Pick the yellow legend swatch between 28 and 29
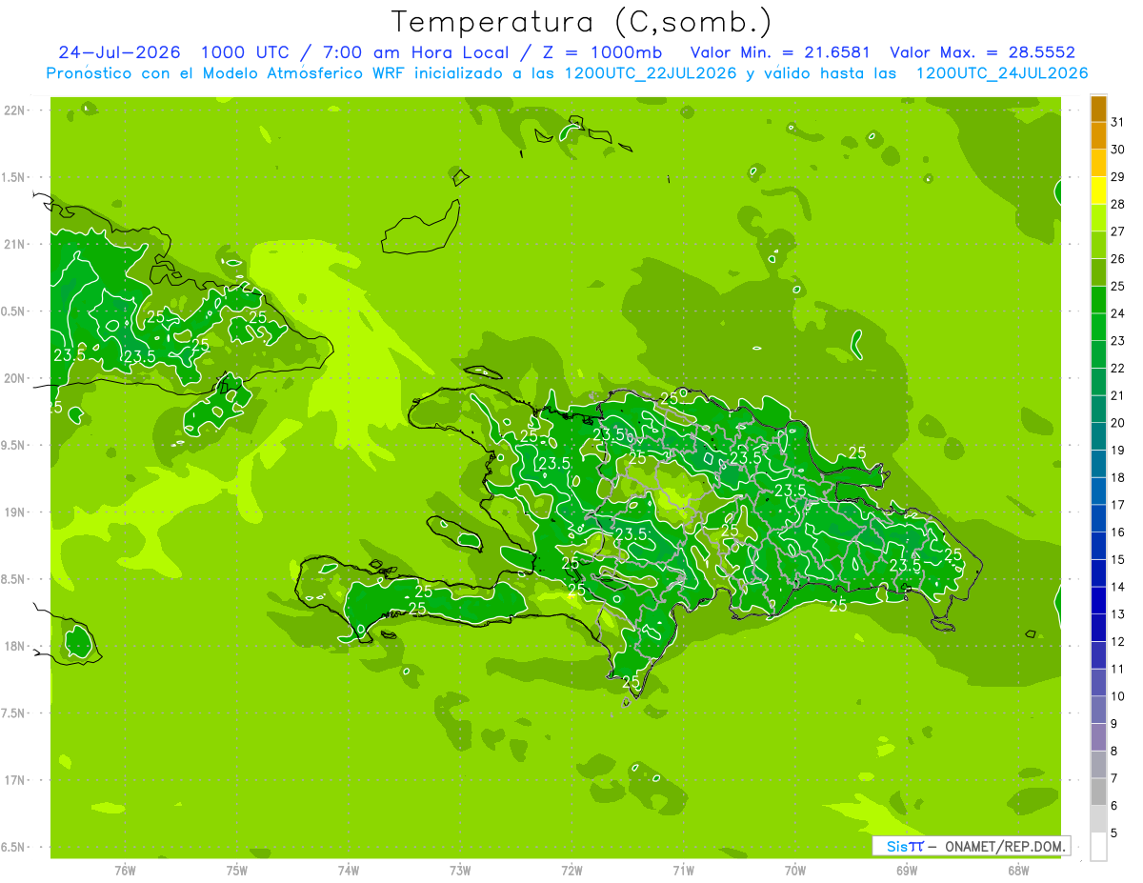 tap(1098, 191)
